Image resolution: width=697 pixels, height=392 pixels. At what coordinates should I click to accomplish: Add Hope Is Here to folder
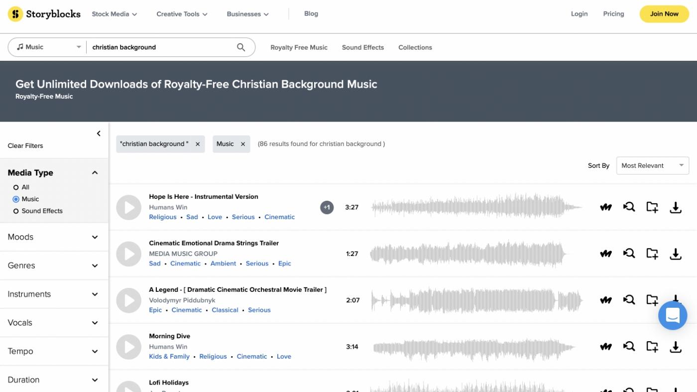click(652, 207)
